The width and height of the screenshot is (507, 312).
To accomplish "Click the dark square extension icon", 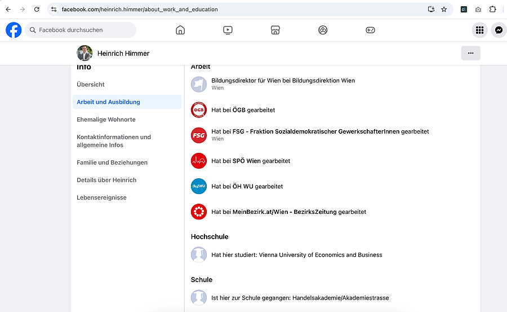I will click(464, 10).
